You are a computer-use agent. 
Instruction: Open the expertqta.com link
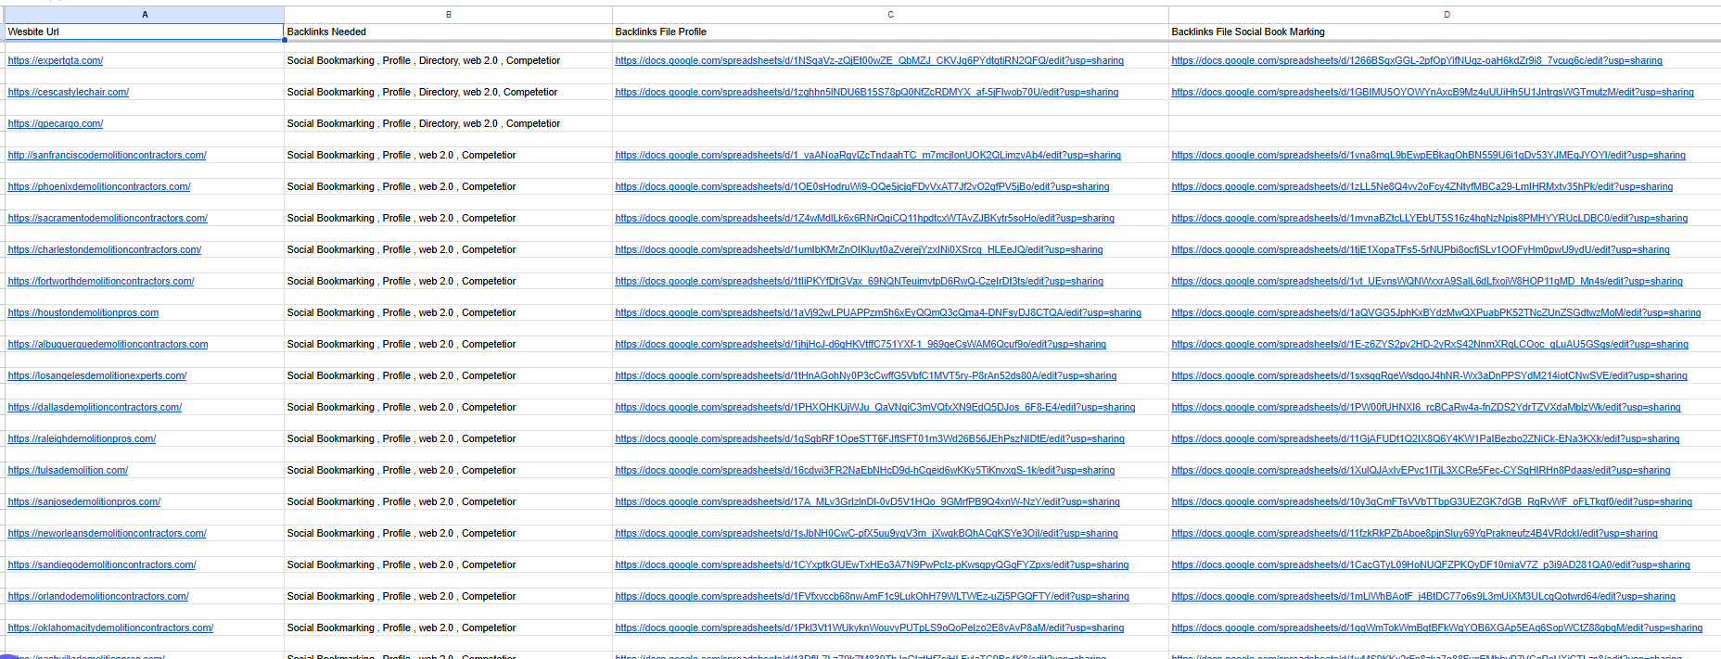pos(56,61)
